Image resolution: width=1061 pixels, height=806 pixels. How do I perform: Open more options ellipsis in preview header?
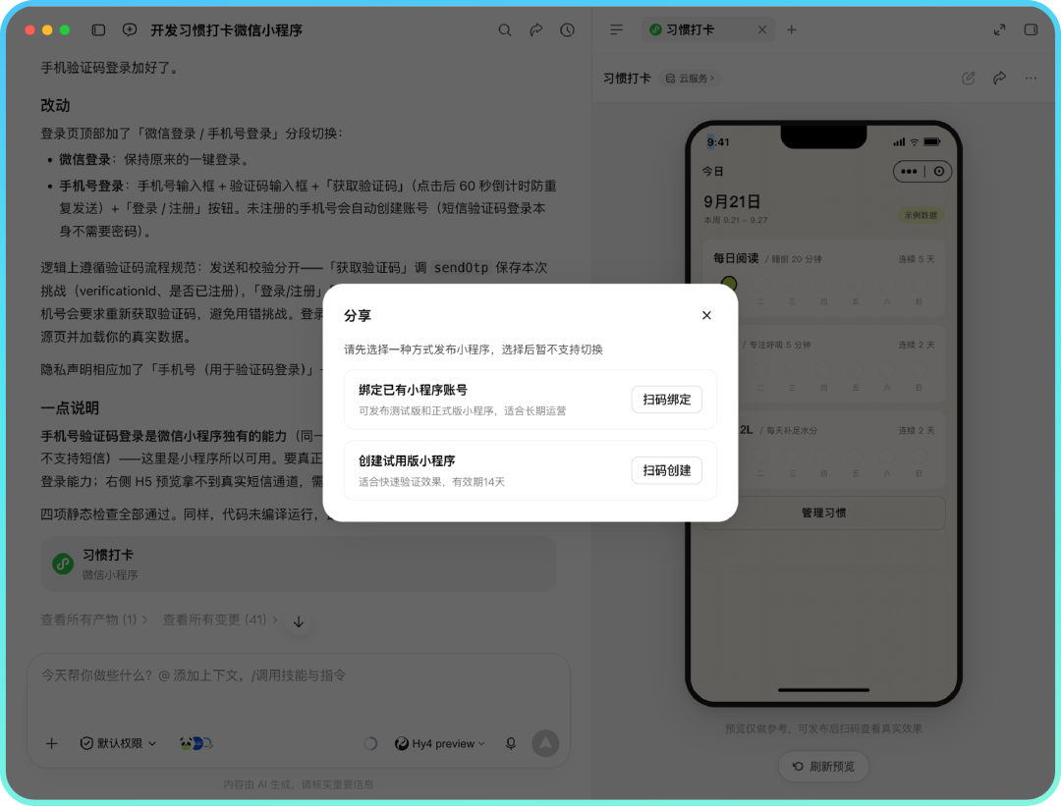(x=1031, y=79)
